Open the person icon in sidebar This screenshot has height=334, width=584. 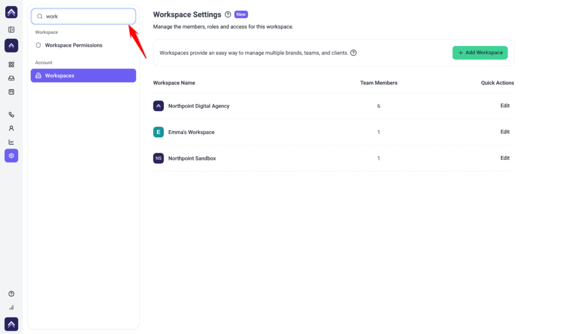coord(11,128)
